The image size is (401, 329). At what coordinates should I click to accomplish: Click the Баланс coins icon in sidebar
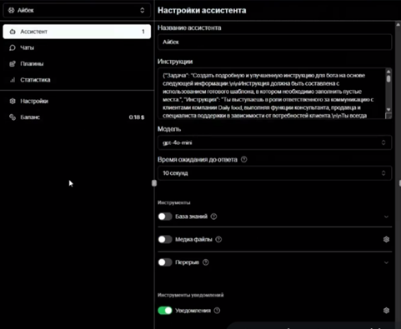tap(13, 117)
